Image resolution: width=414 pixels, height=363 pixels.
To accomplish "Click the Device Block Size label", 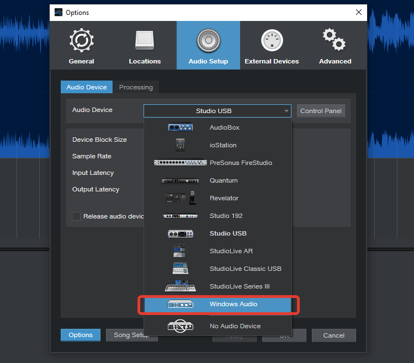I will (99, 140).
